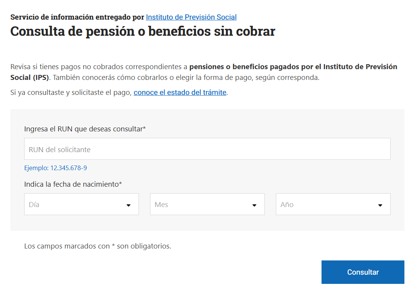Screen dimensions: 414x300
Task: Click the bold 'Social (IPS)' text
Action: (x=30, y=78)
